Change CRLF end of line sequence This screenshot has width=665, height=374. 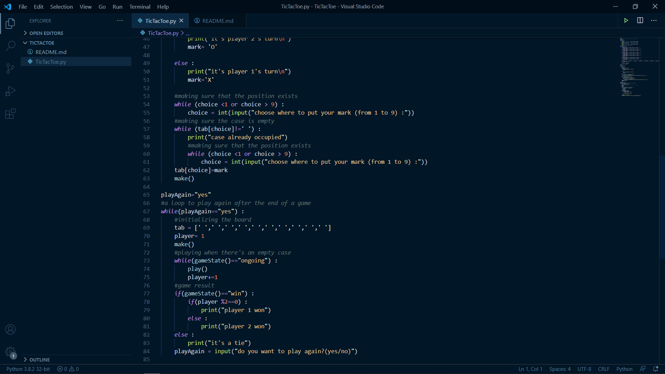pyautogui.click(x=603, y=369)
